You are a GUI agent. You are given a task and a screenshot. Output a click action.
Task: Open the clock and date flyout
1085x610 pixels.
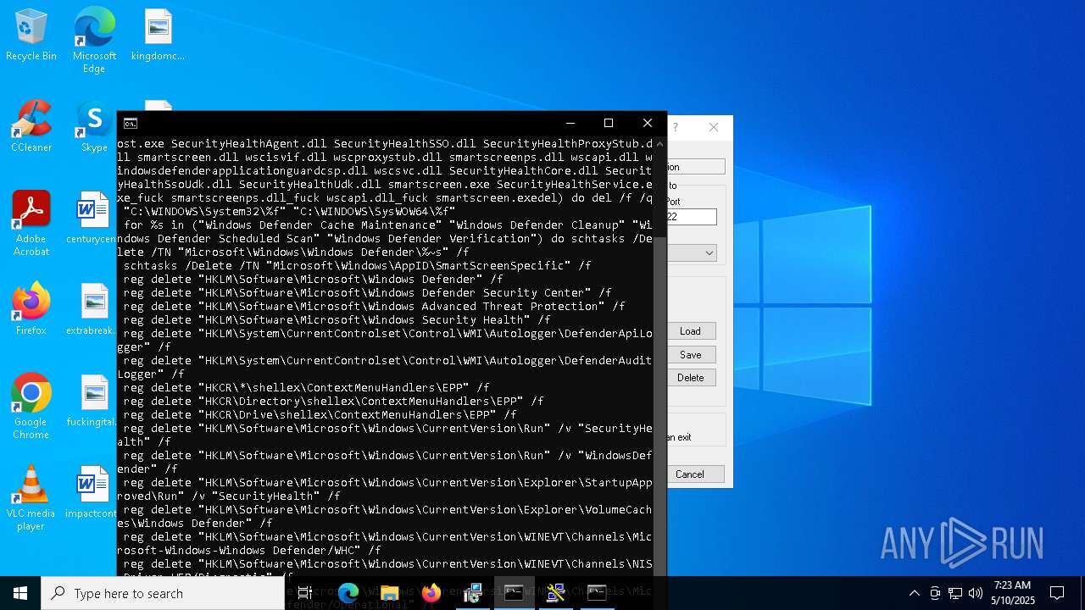pyautogui.click(x=1014, y=593)
